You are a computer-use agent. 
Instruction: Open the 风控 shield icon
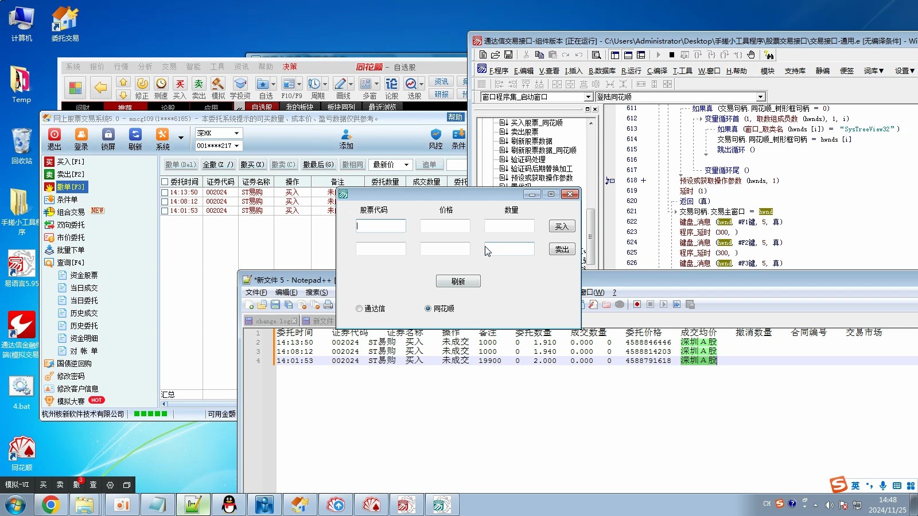click(x=436, y=139)
